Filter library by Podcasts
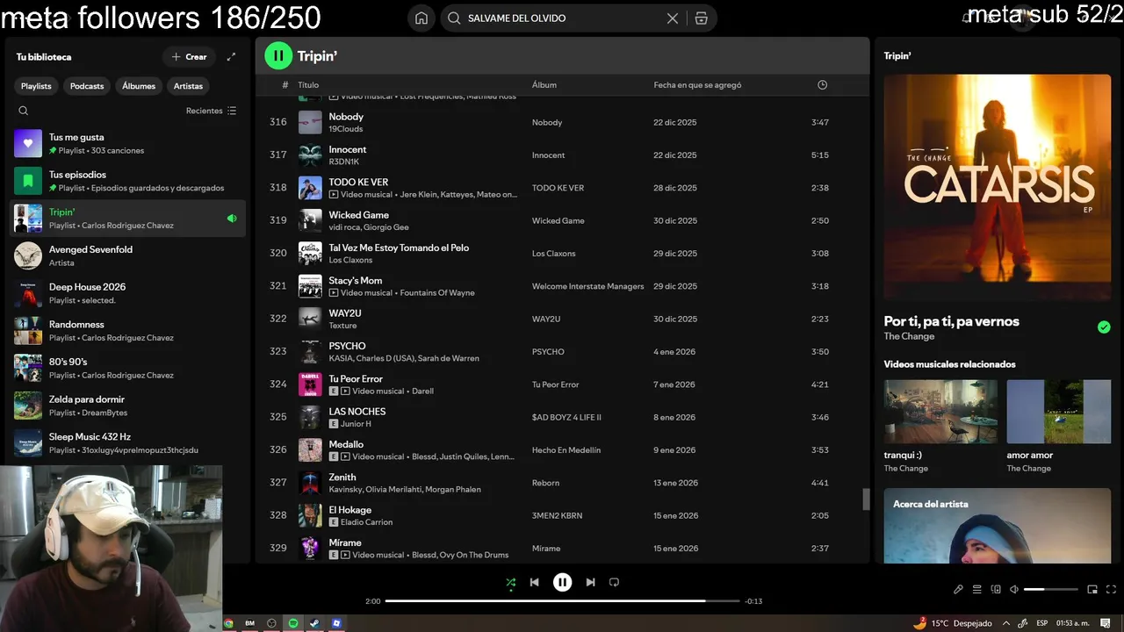Image resolution: width=1124 pixels, height=632 pixels. click(x=87, y=86)
